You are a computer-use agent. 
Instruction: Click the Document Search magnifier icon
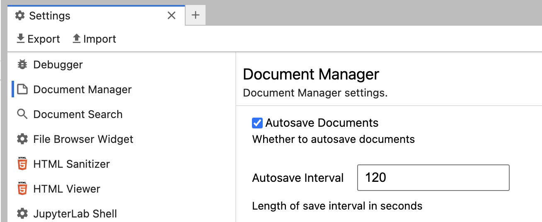click(22, 114)
